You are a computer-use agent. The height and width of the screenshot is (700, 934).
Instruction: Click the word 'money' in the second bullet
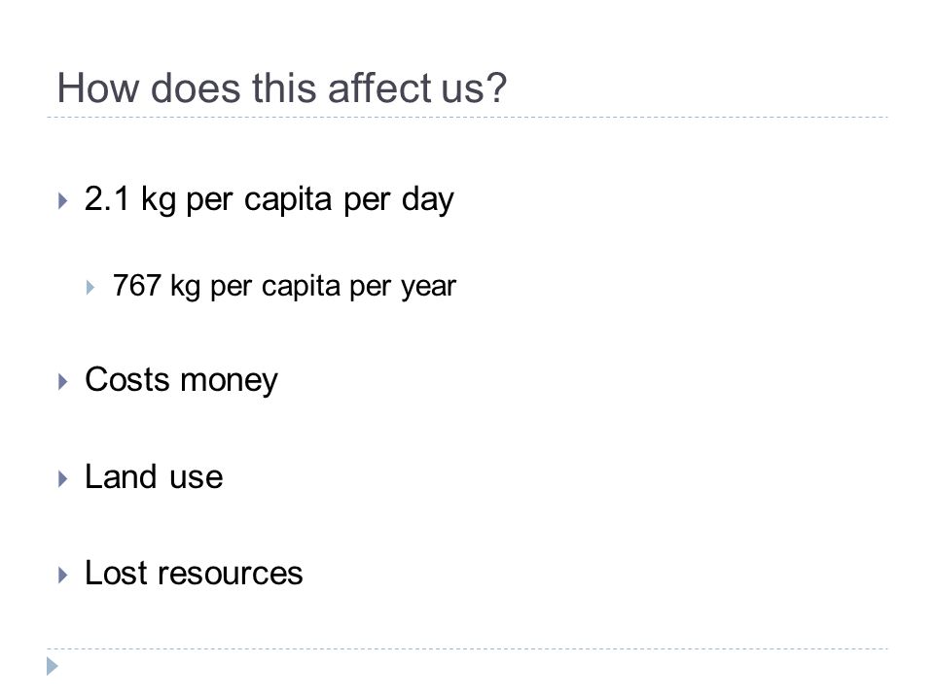pos(229,382)
